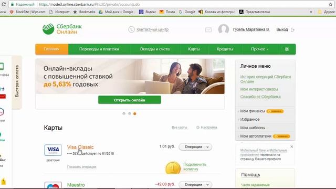Click the Выход logout link
Screen dimensions: 336x189
(282, 29)
